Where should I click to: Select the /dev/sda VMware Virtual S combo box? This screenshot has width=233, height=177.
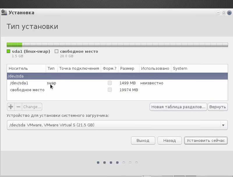(x=117, y=125)
